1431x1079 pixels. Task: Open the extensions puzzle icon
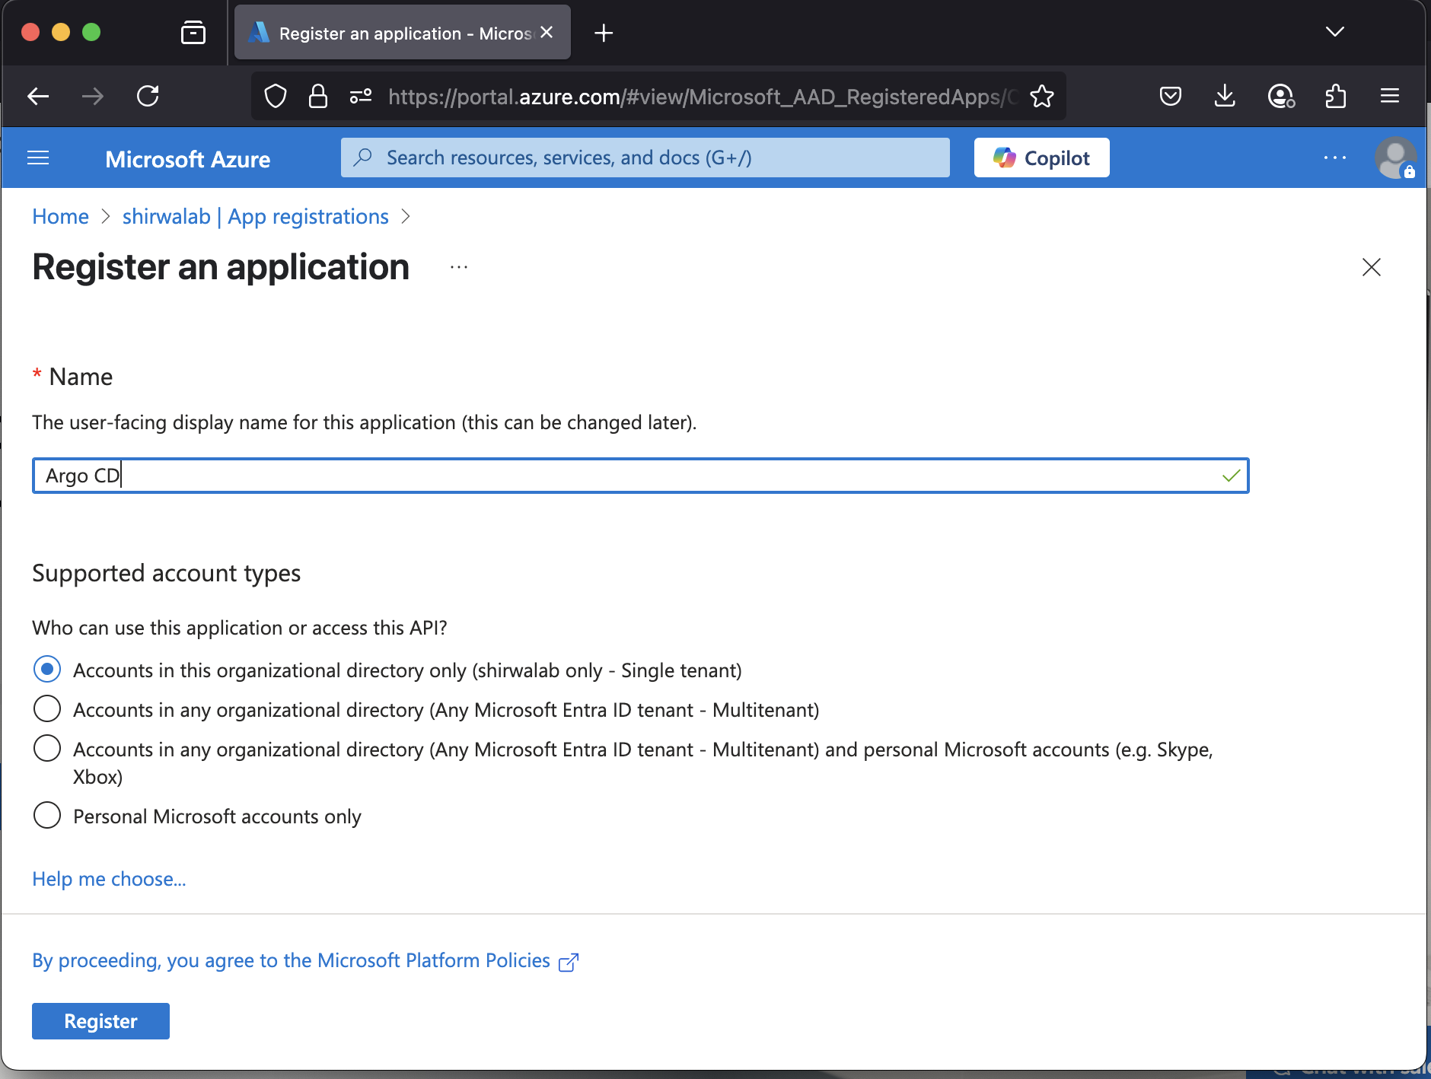1336,96
